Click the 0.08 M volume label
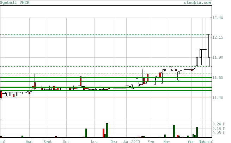231x143 pixels. click(219, 133)
